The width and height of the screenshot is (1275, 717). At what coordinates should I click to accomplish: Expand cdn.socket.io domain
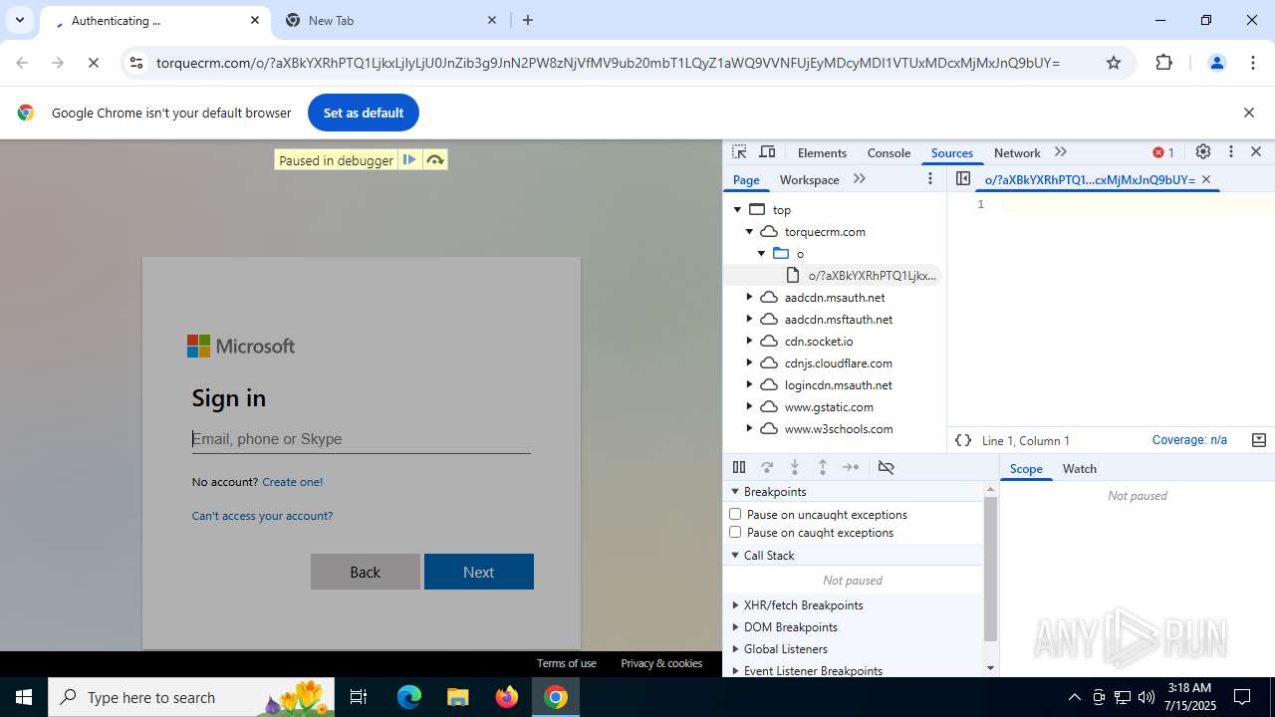pyautogui.click(x=750, y=342)
